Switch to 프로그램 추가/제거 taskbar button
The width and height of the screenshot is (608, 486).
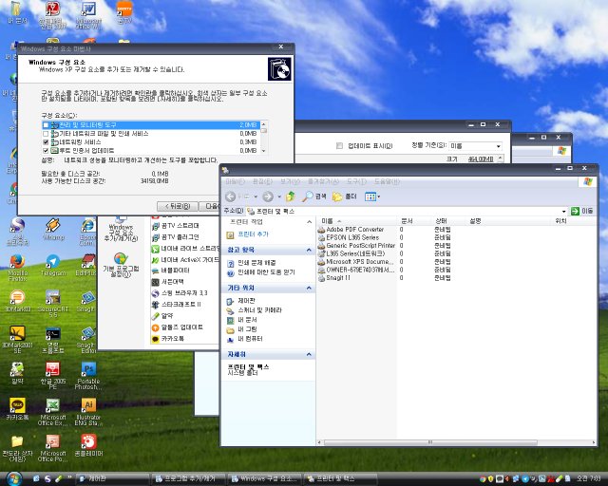189,479
